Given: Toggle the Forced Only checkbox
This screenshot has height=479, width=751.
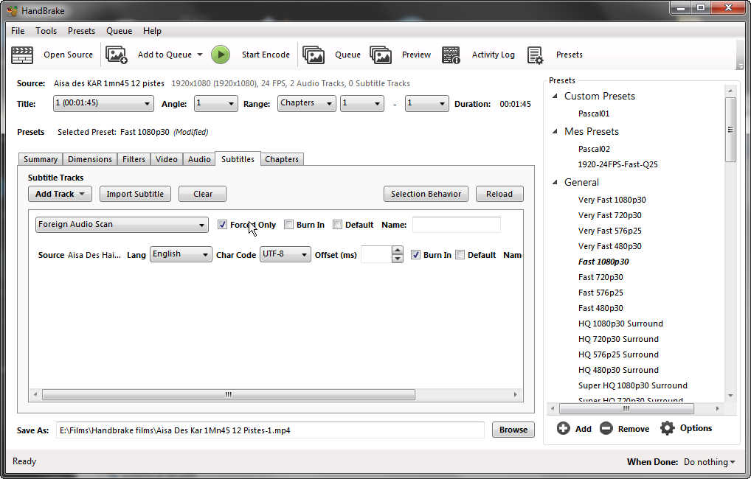Looking at the screenshot, I should tap(222, 225).
